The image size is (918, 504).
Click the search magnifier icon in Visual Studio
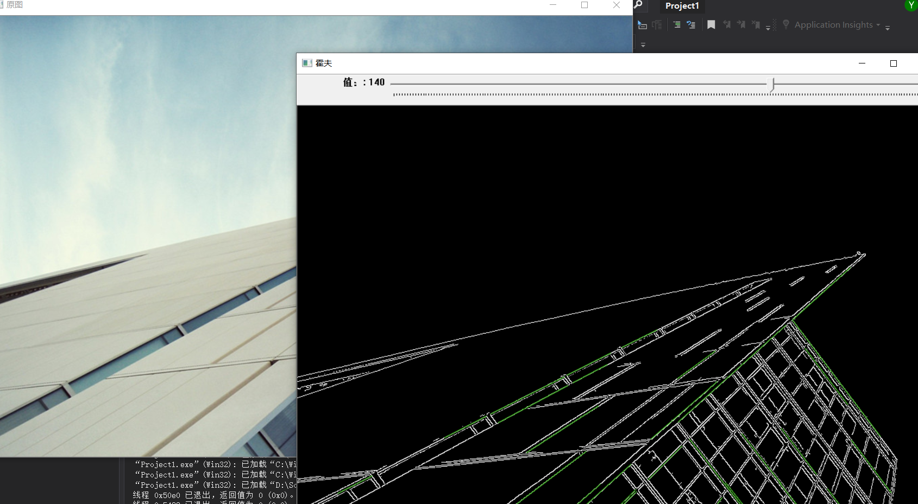[638, 5]
